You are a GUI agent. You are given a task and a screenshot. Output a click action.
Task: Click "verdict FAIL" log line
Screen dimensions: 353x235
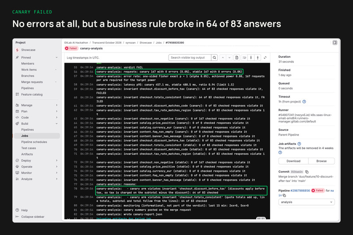pos(120,67)
